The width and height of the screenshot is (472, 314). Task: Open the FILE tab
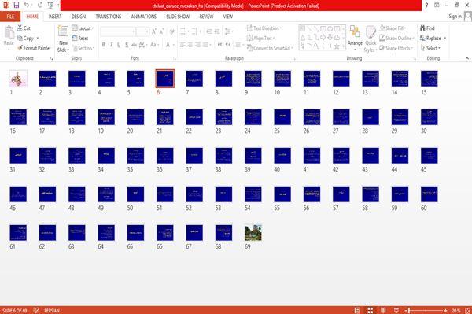[10, 17]
